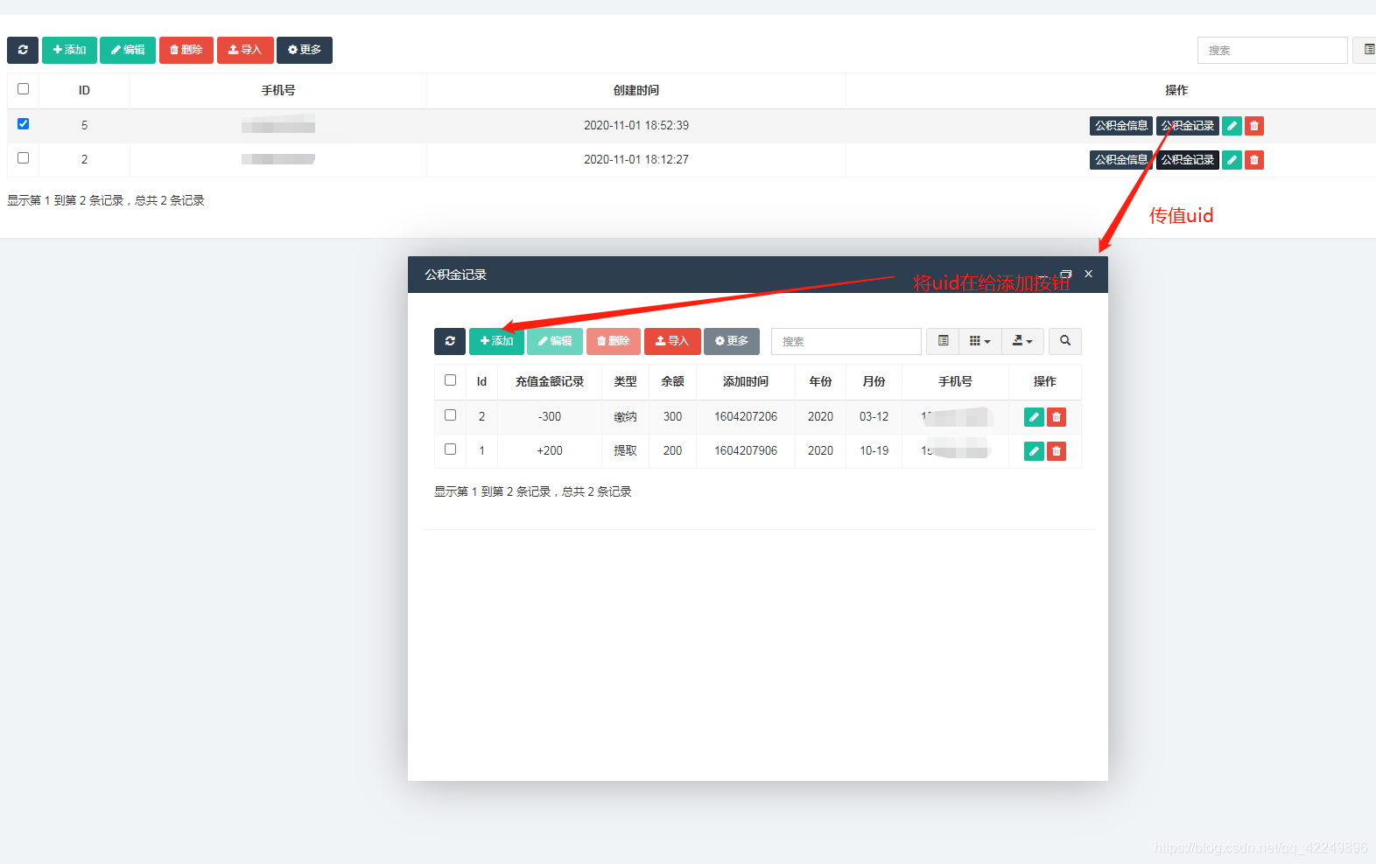Image resolution: width=1376 pixels, height=864 pixels.
Task: Open 公积金记录 for row ID 2
Action: click(1188, 160)
